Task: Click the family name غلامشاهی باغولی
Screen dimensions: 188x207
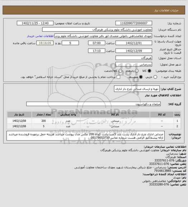Action: click(154, 181)
